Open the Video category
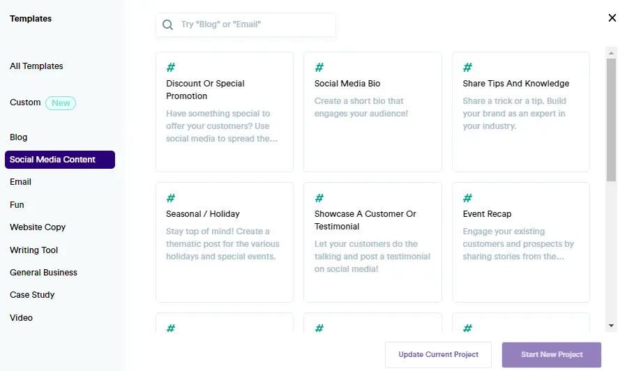 coord(21,318)
